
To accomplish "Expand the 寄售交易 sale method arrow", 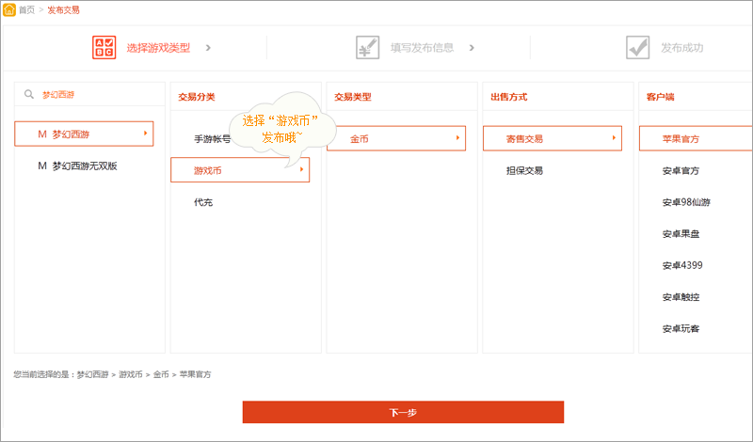I will [x=614, y=138].
